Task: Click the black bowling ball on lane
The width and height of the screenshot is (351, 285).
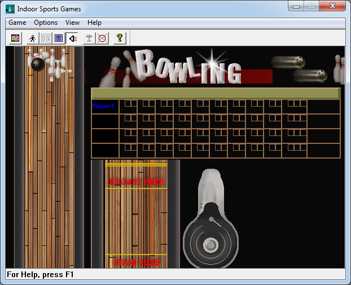Action: (x=38, y=64)
